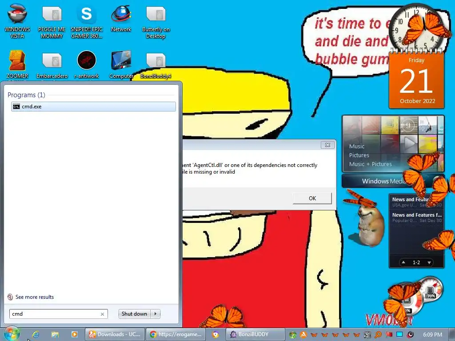This screenshot has width=455, height=341.
Task: Select Music + Pictures in Media Center gadget
Action: coord(370,164)
